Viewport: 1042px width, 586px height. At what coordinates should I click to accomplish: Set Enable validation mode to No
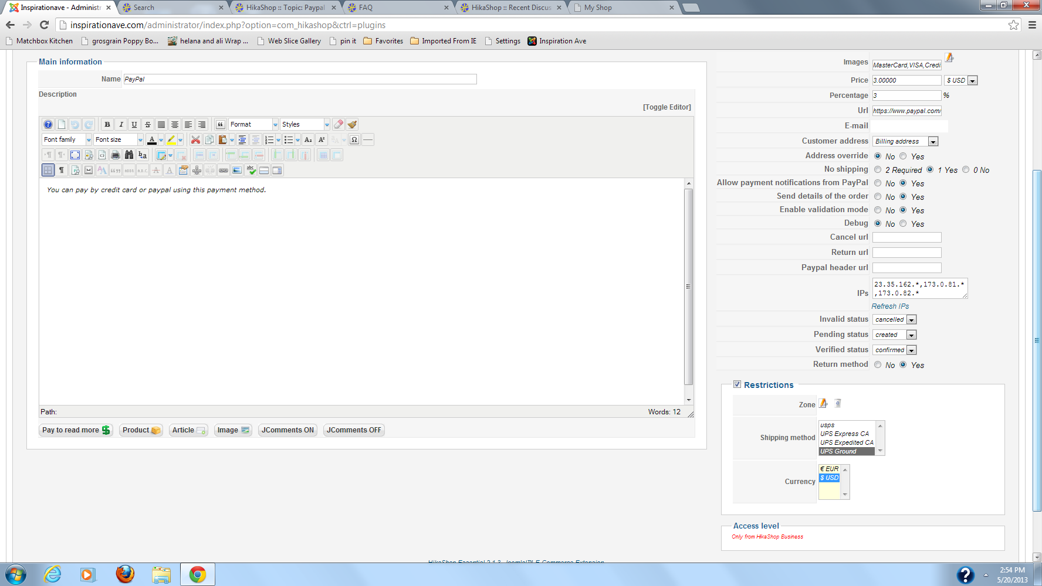tap(878, 210)
